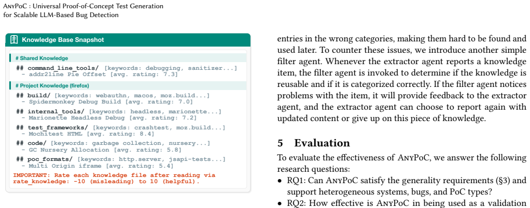The height and width of the screenshot is (208, 530).
Task: Click the 'avg. rating: 5.4' value
Action: (x=140, y=166)
